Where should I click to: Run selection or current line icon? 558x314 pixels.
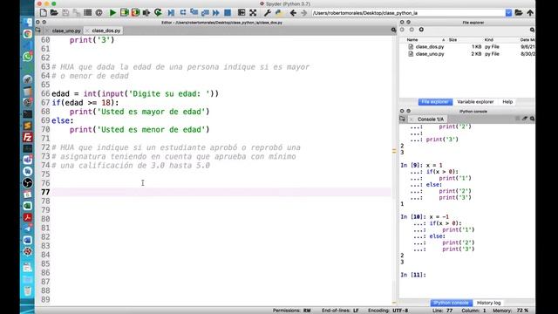pos(146,13)
